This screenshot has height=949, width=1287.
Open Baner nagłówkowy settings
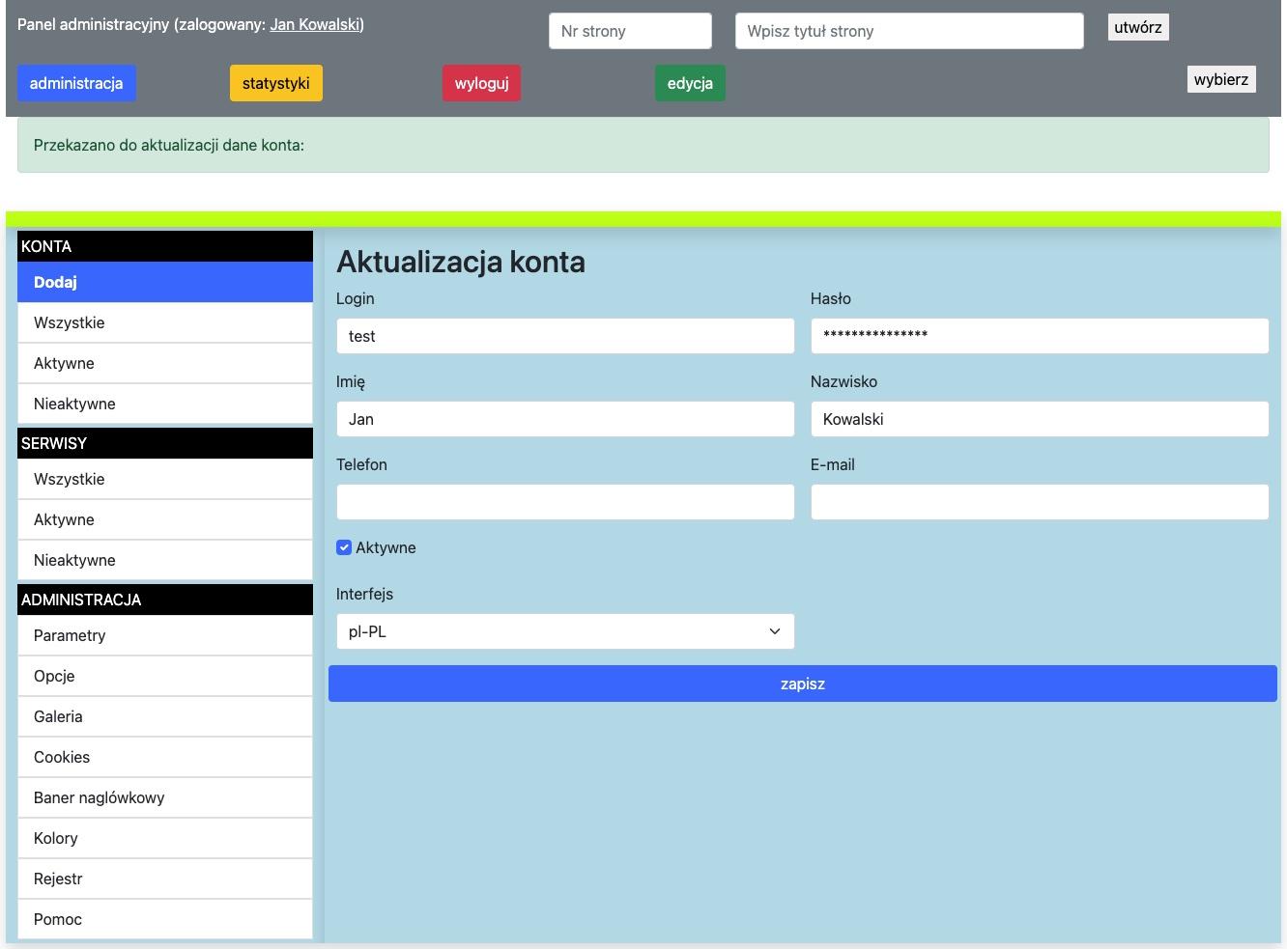[x=164, y=797]
